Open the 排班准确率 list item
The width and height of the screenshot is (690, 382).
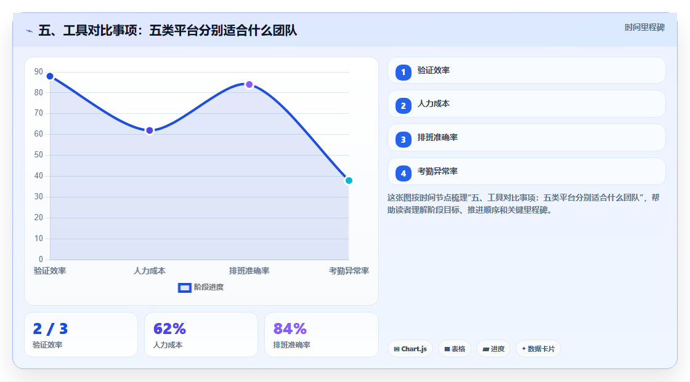(x=526, y=138)
